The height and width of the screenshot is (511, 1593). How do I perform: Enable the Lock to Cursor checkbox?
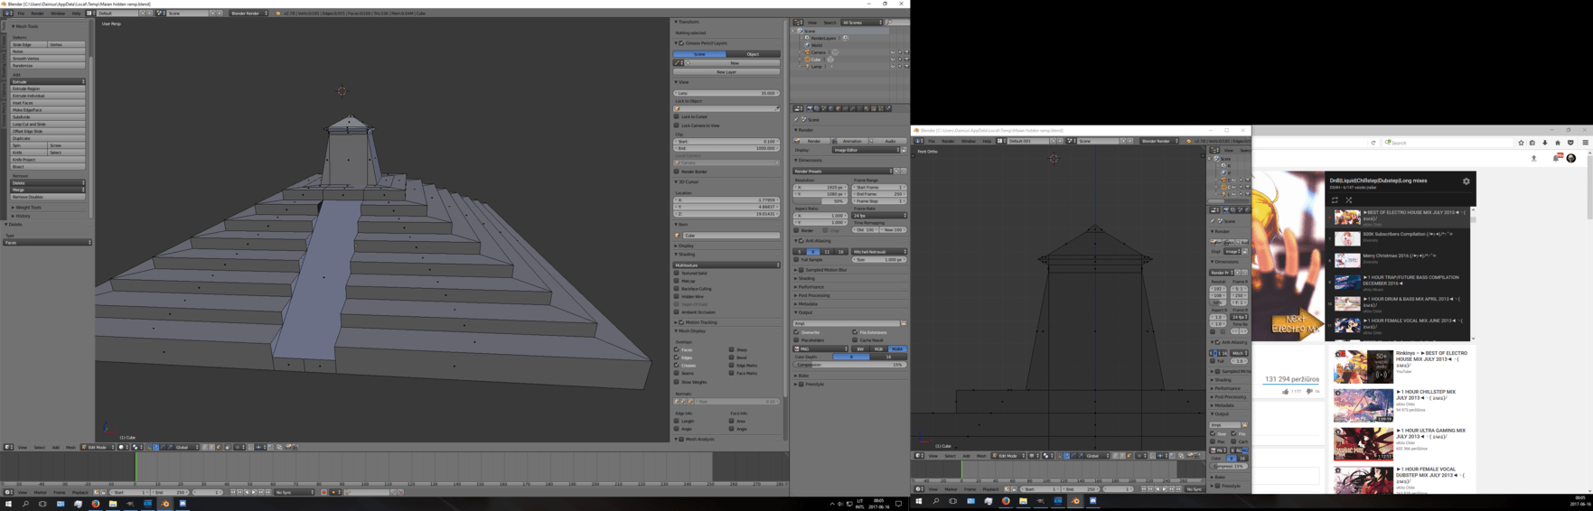click(677, 116)
